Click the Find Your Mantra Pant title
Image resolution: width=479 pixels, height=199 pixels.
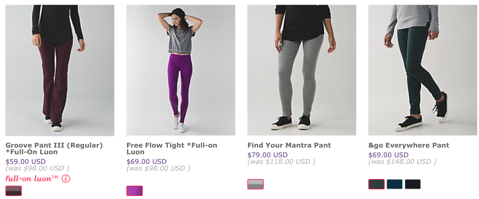[x=289, y=145]
